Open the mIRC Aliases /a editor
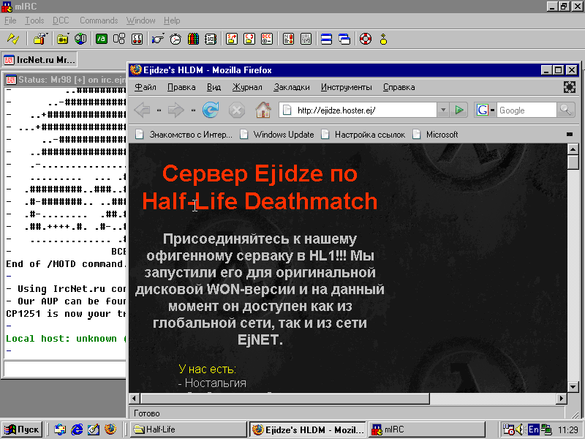Image resolution: width=585 pixels, height=439 pixels. click(x=101, y=39)
